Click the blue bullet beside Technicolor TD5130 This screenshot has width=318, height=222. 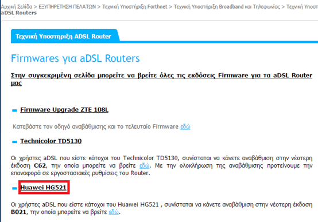pos(14,142)
